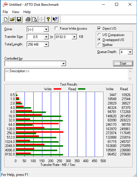Click the ATTO app icon in title bar

[5, 5]
